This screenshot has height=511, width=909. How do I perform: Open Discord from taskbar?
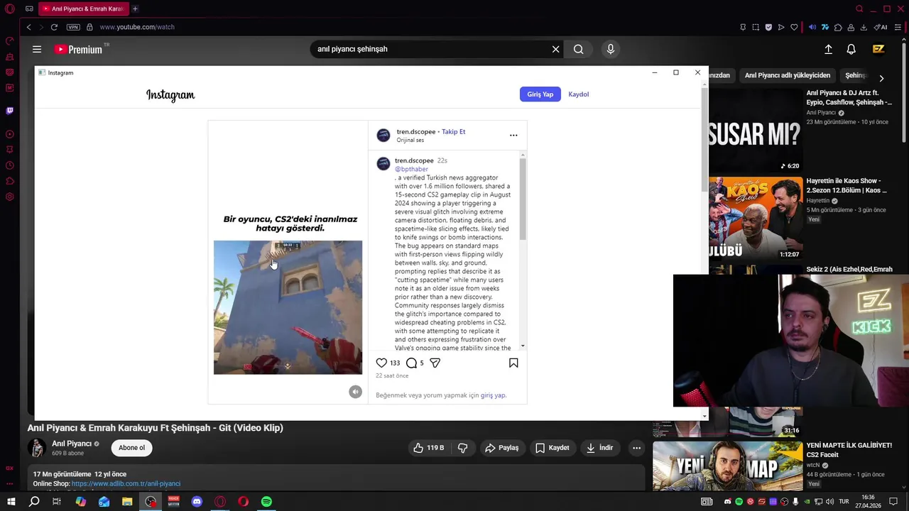coord(197,502)
